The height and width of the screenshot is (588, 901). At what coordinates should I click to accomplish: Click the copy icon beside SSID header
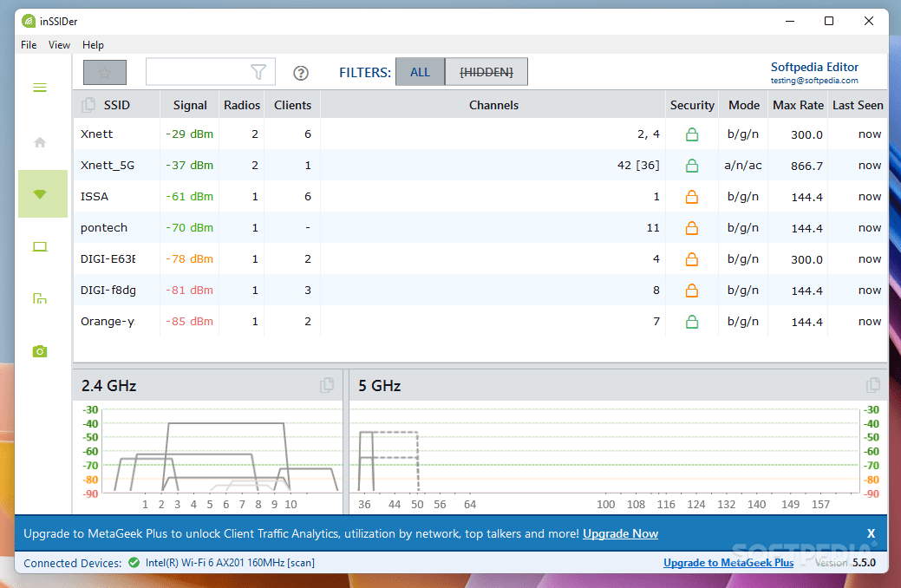point(88,105)
